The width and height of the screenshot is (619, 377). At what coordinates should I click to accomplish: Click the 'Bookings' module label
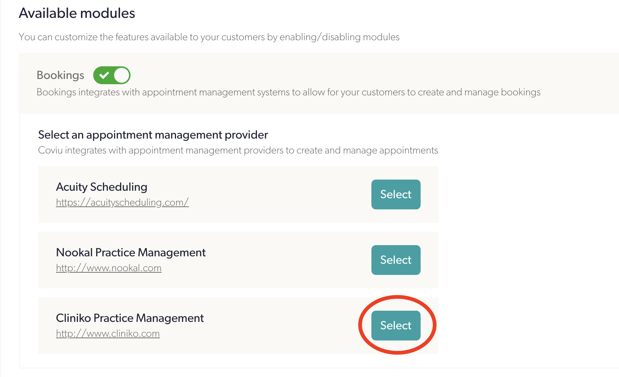[60, 75]
